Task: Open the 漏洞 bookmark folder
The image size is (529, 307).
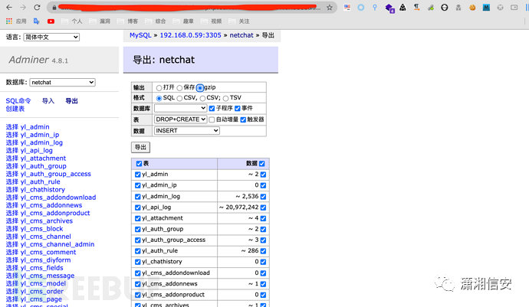Action: [x=100, y=21]
